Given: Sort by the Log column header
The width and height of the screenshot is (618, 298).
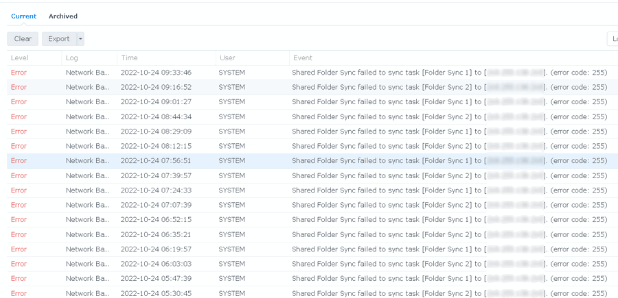Looking at the screenshot, I should (x=72, y=58).
